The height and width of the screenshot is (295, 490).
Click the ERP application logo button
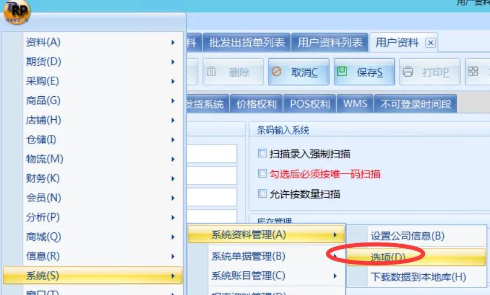point(16,12)
